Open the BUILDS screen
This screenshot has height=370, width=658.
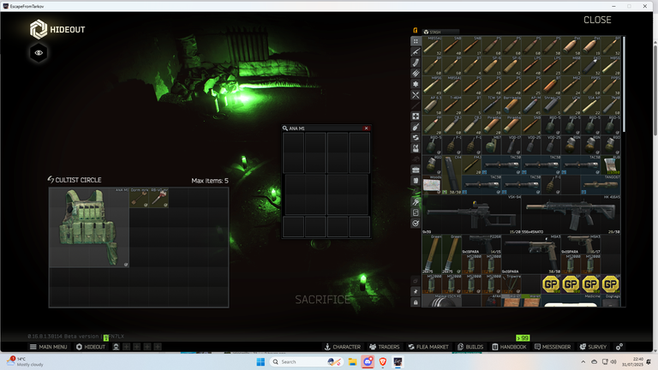point(470,347)
